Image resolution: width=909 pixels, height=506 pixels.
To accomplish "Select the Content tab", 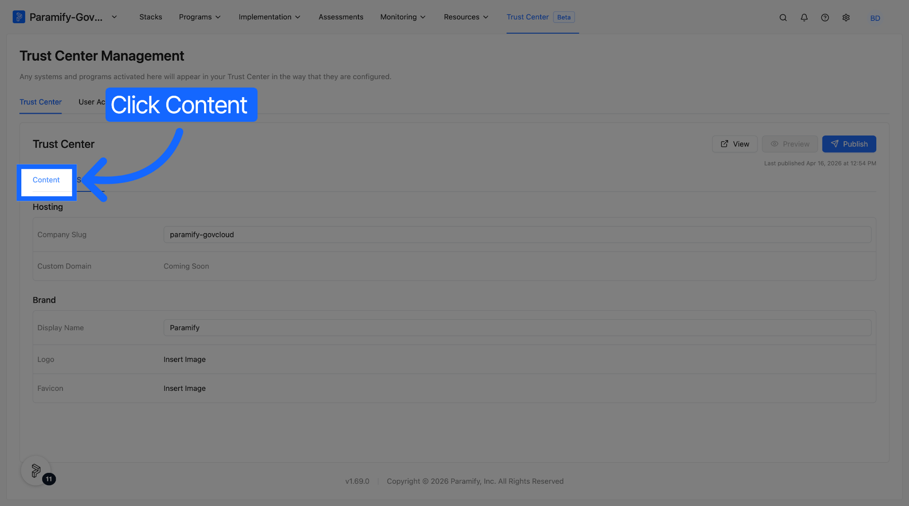I will click(x=46, y=180).
